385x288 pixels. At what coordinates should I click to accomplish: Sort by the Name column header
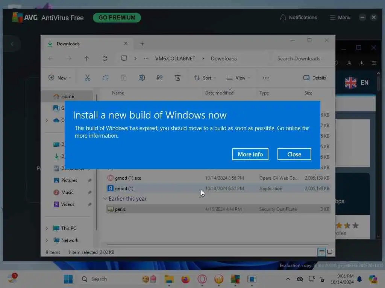(x=118, y=93)
